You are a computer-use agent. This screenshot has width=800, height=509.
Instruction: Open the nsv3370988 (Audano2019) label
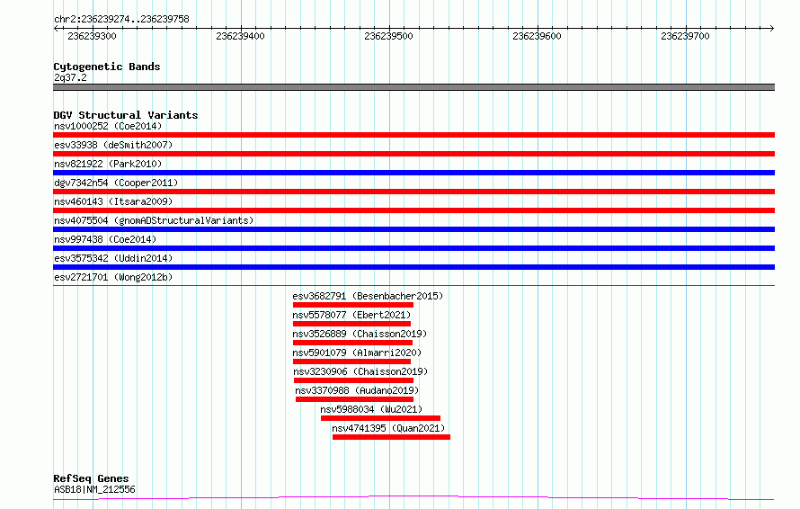pyautogui.click(x=357, y=390)
